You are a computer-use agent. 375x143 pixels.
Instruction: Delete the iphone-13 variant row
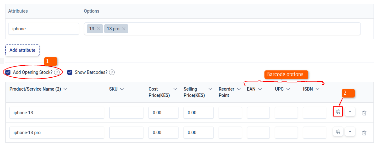(364, 113)
